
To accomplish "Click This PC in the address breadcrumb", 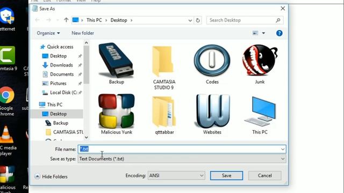I will tap(94, 20).
